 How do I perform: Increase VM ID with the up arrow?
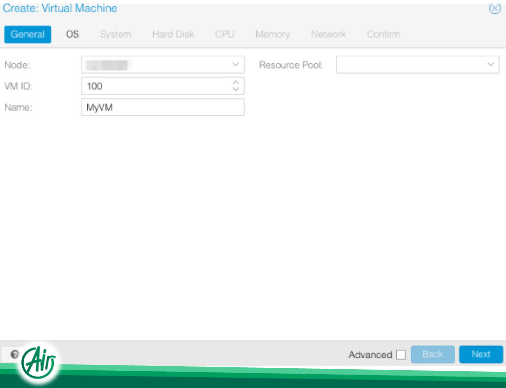point(236,82)
